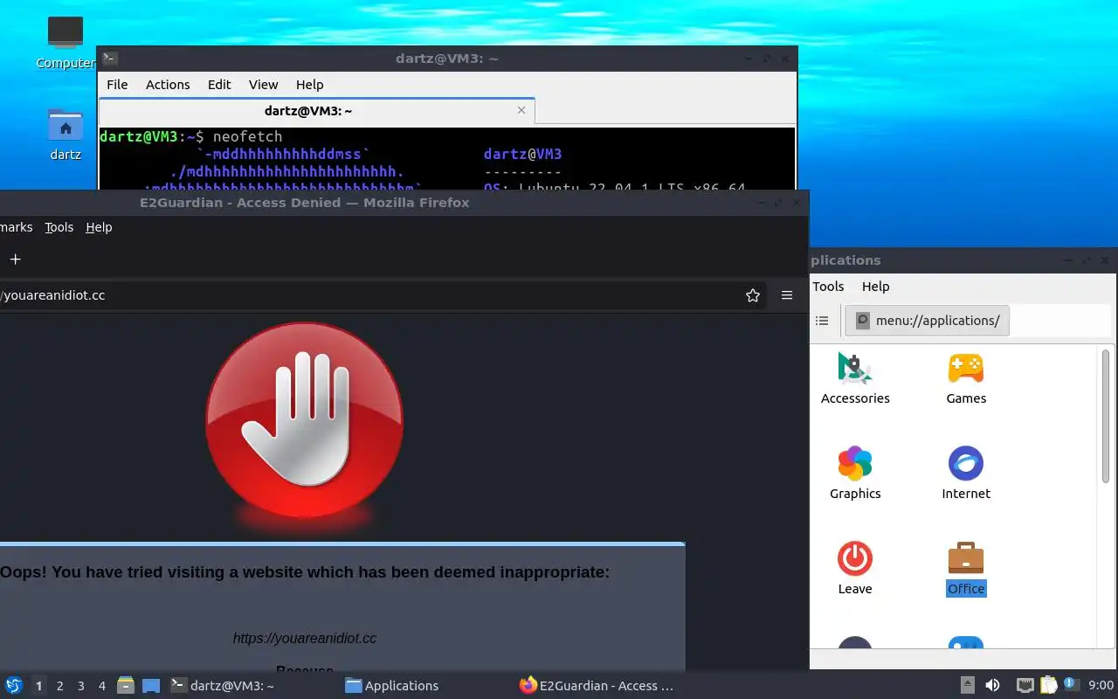The width and height of the screenshot is (1118, 699).
Task: Switch to workspace 3
Action: [80, 686]
